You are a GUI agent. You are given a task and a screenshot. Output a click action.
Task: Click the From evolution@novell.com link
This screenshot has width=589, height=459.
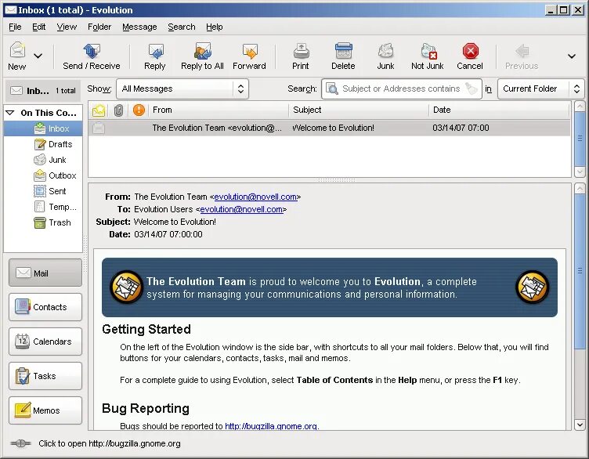255,197
